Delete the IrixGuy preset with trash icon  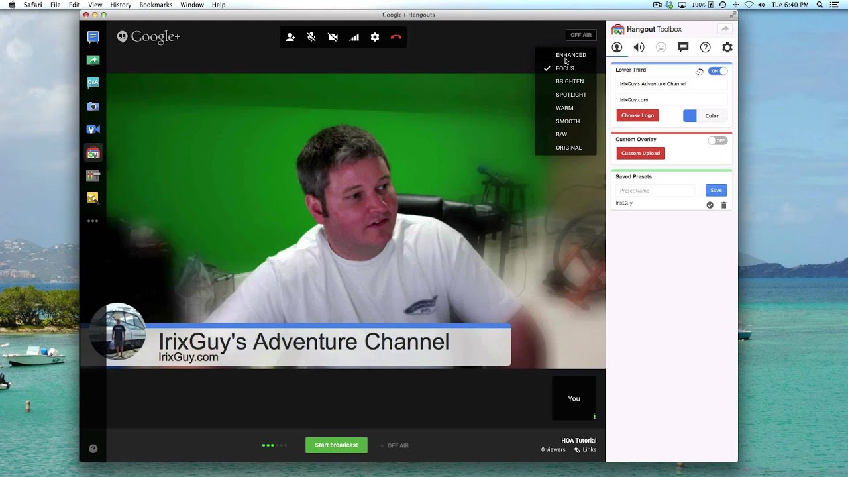(x=723, y=205)
